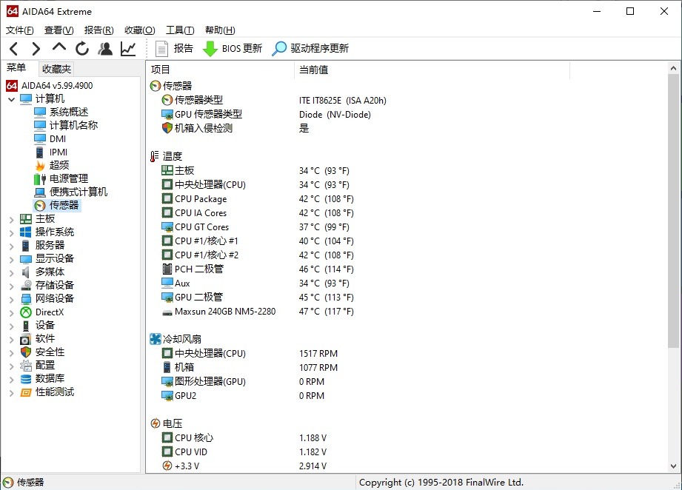Click the 安全性 shield icon

[x=26, y=352]
